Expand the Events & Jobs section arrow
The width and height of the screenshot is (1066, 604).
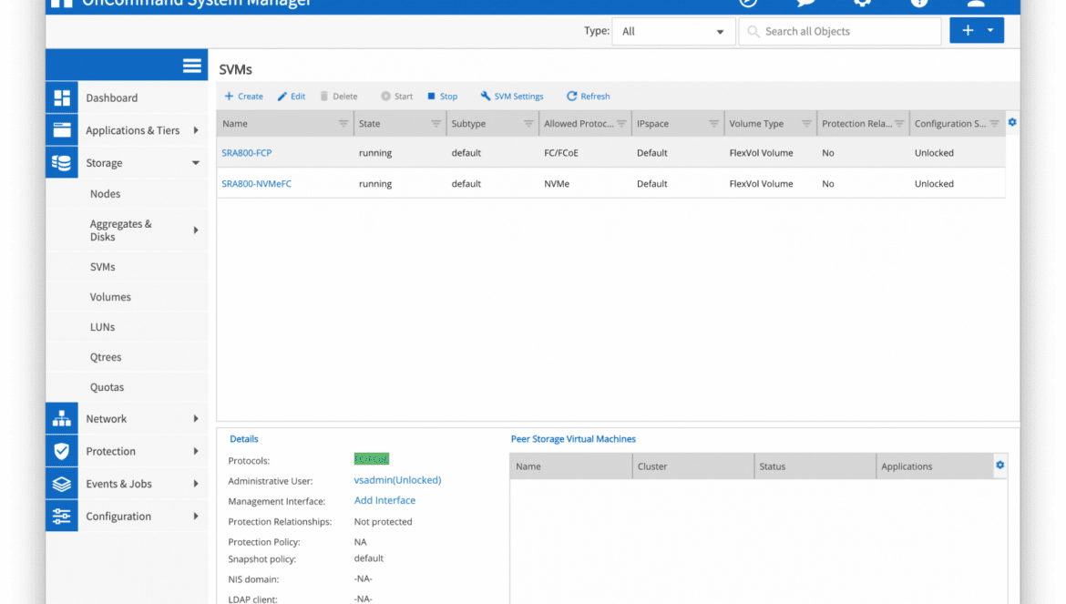click(196, 484)
